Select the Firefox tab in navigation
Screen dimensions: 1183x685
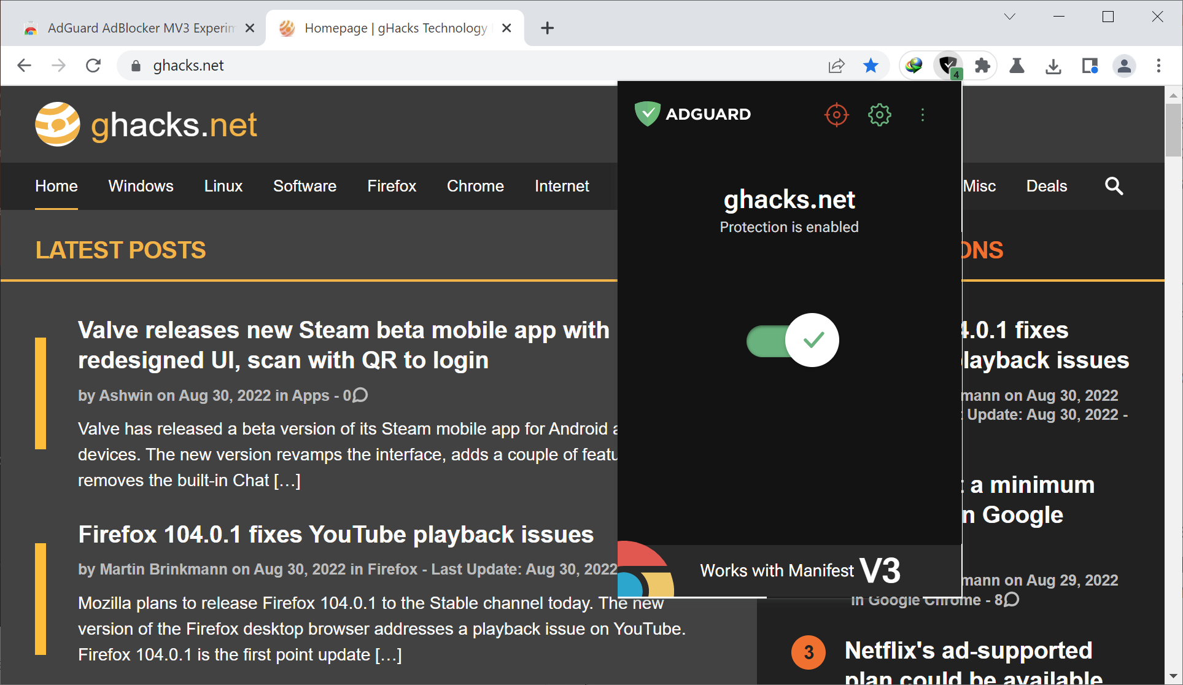click(x=391, y=186)
